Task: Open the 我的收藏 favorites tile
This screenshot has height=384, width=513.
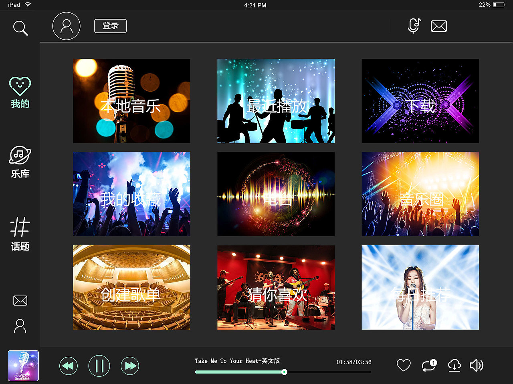Action: (x=131, y=194)
